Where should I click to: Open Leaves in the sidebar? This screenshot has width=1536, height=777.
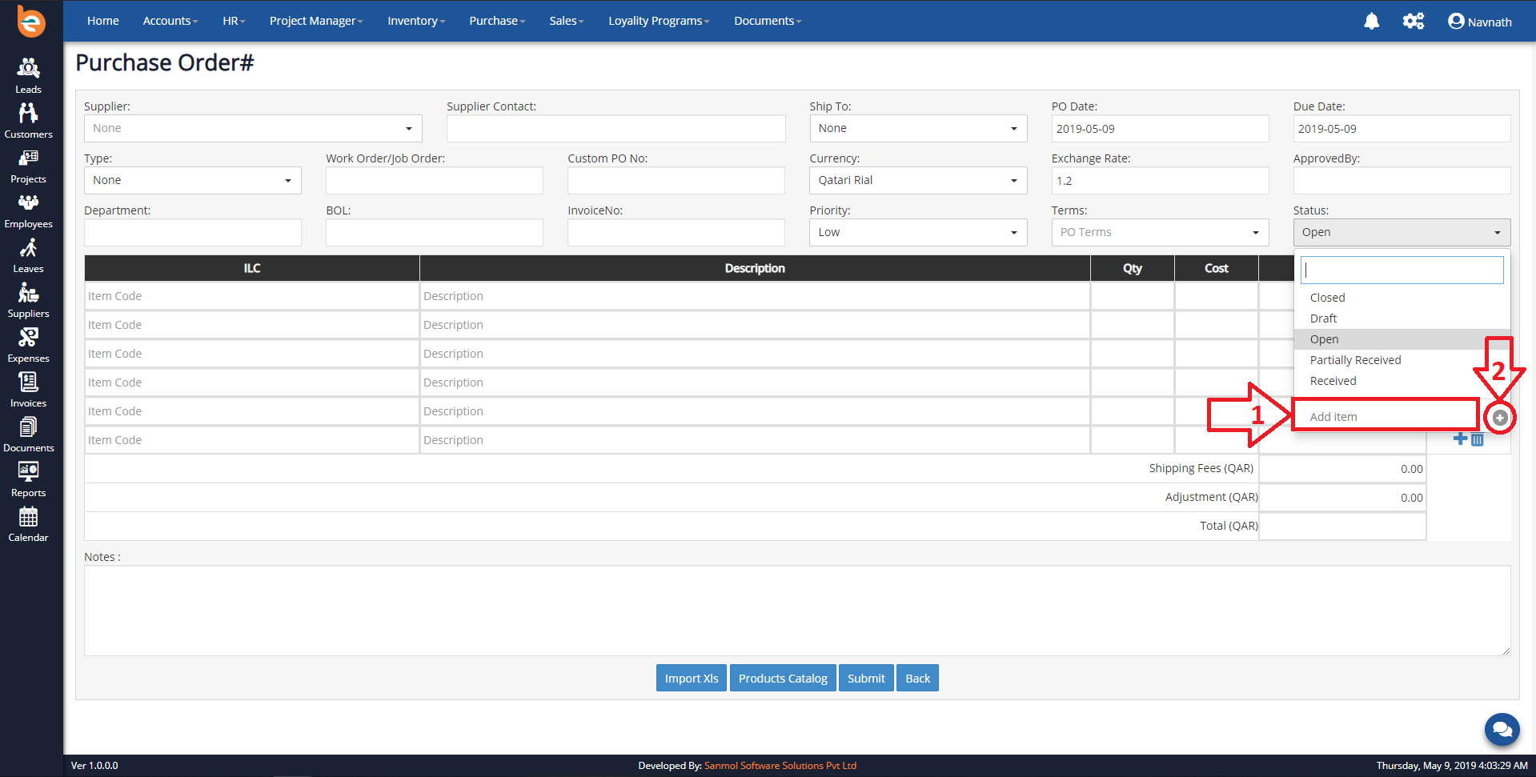click(x=28, y=254)
